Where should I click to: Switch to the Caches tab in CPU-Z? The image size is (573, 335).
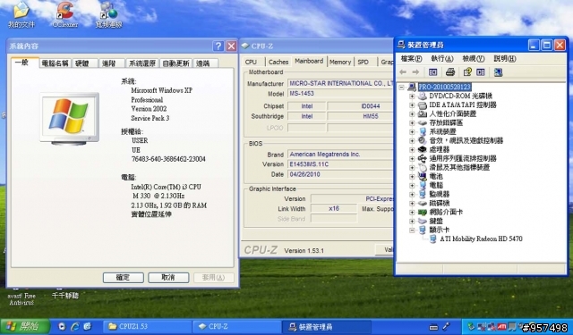(x=278, y=62)
